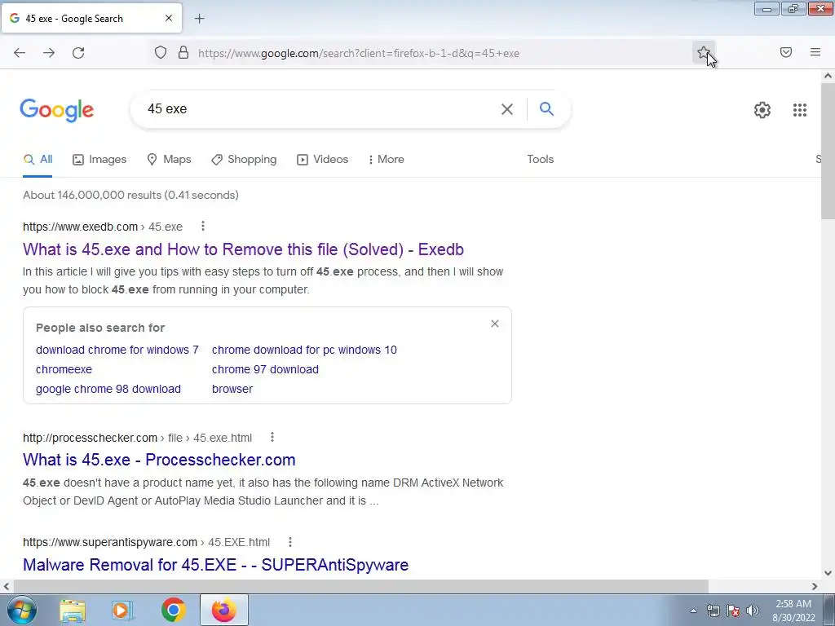Viewport: 835px width, 626px height.
Task: Save page to Pocket
Action: 786,52
